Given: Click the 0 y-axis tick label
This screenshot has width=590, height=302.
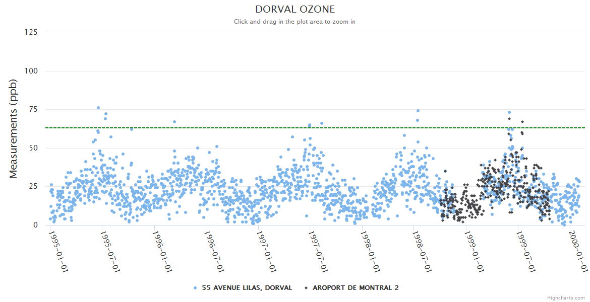Looking at the screenshot, I should 35,225.
